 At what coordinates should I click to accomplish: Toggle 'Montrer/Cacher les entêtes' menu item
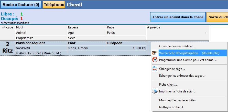177,100
